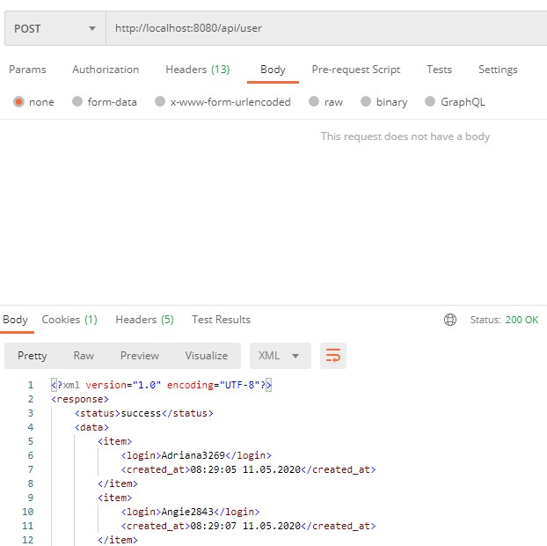Click the 200 OK status text
The image size is (547, 546).
click(521, 320)
